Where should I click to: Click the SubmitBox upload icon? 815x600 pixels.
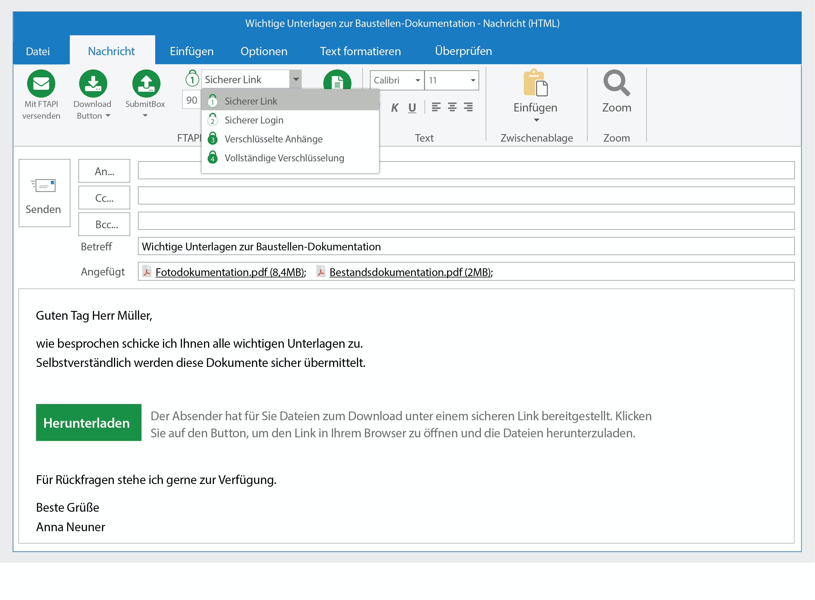(x=146, y=83)
